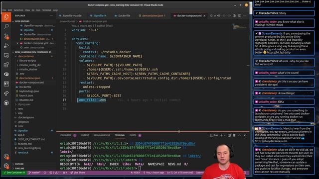Open the Selection menu

pos(18,10)
